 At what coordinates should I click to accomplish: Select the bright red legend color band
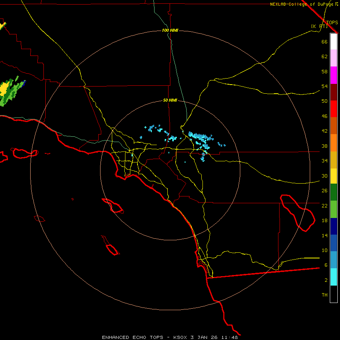334,109
